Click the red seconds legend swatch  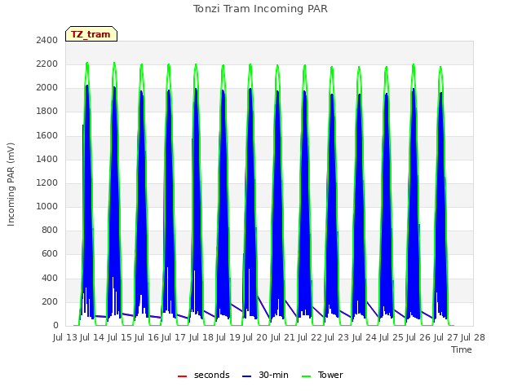click(x=182, y=376)
